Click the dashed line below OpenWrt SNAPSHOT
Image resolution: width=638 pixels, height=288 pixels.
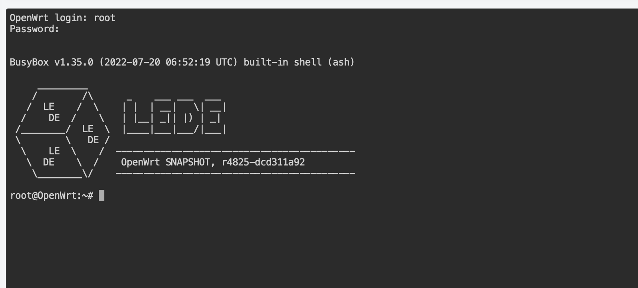coord(235,173)
